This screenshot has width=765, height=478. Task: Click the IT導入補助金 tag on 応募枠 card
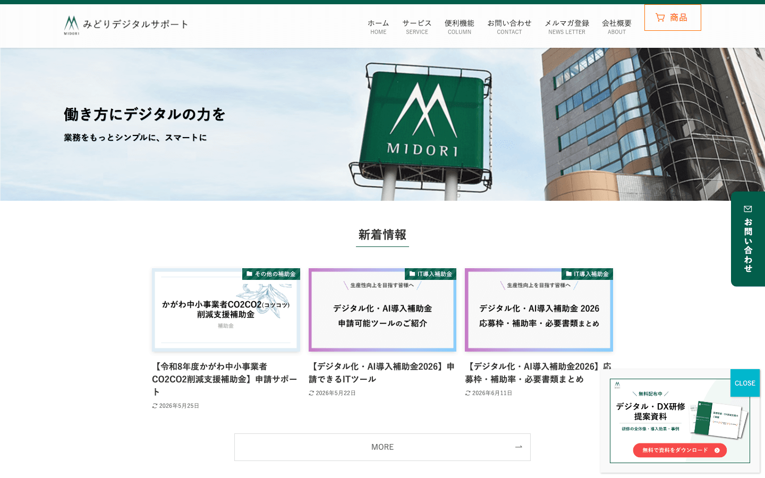[587, 274]
